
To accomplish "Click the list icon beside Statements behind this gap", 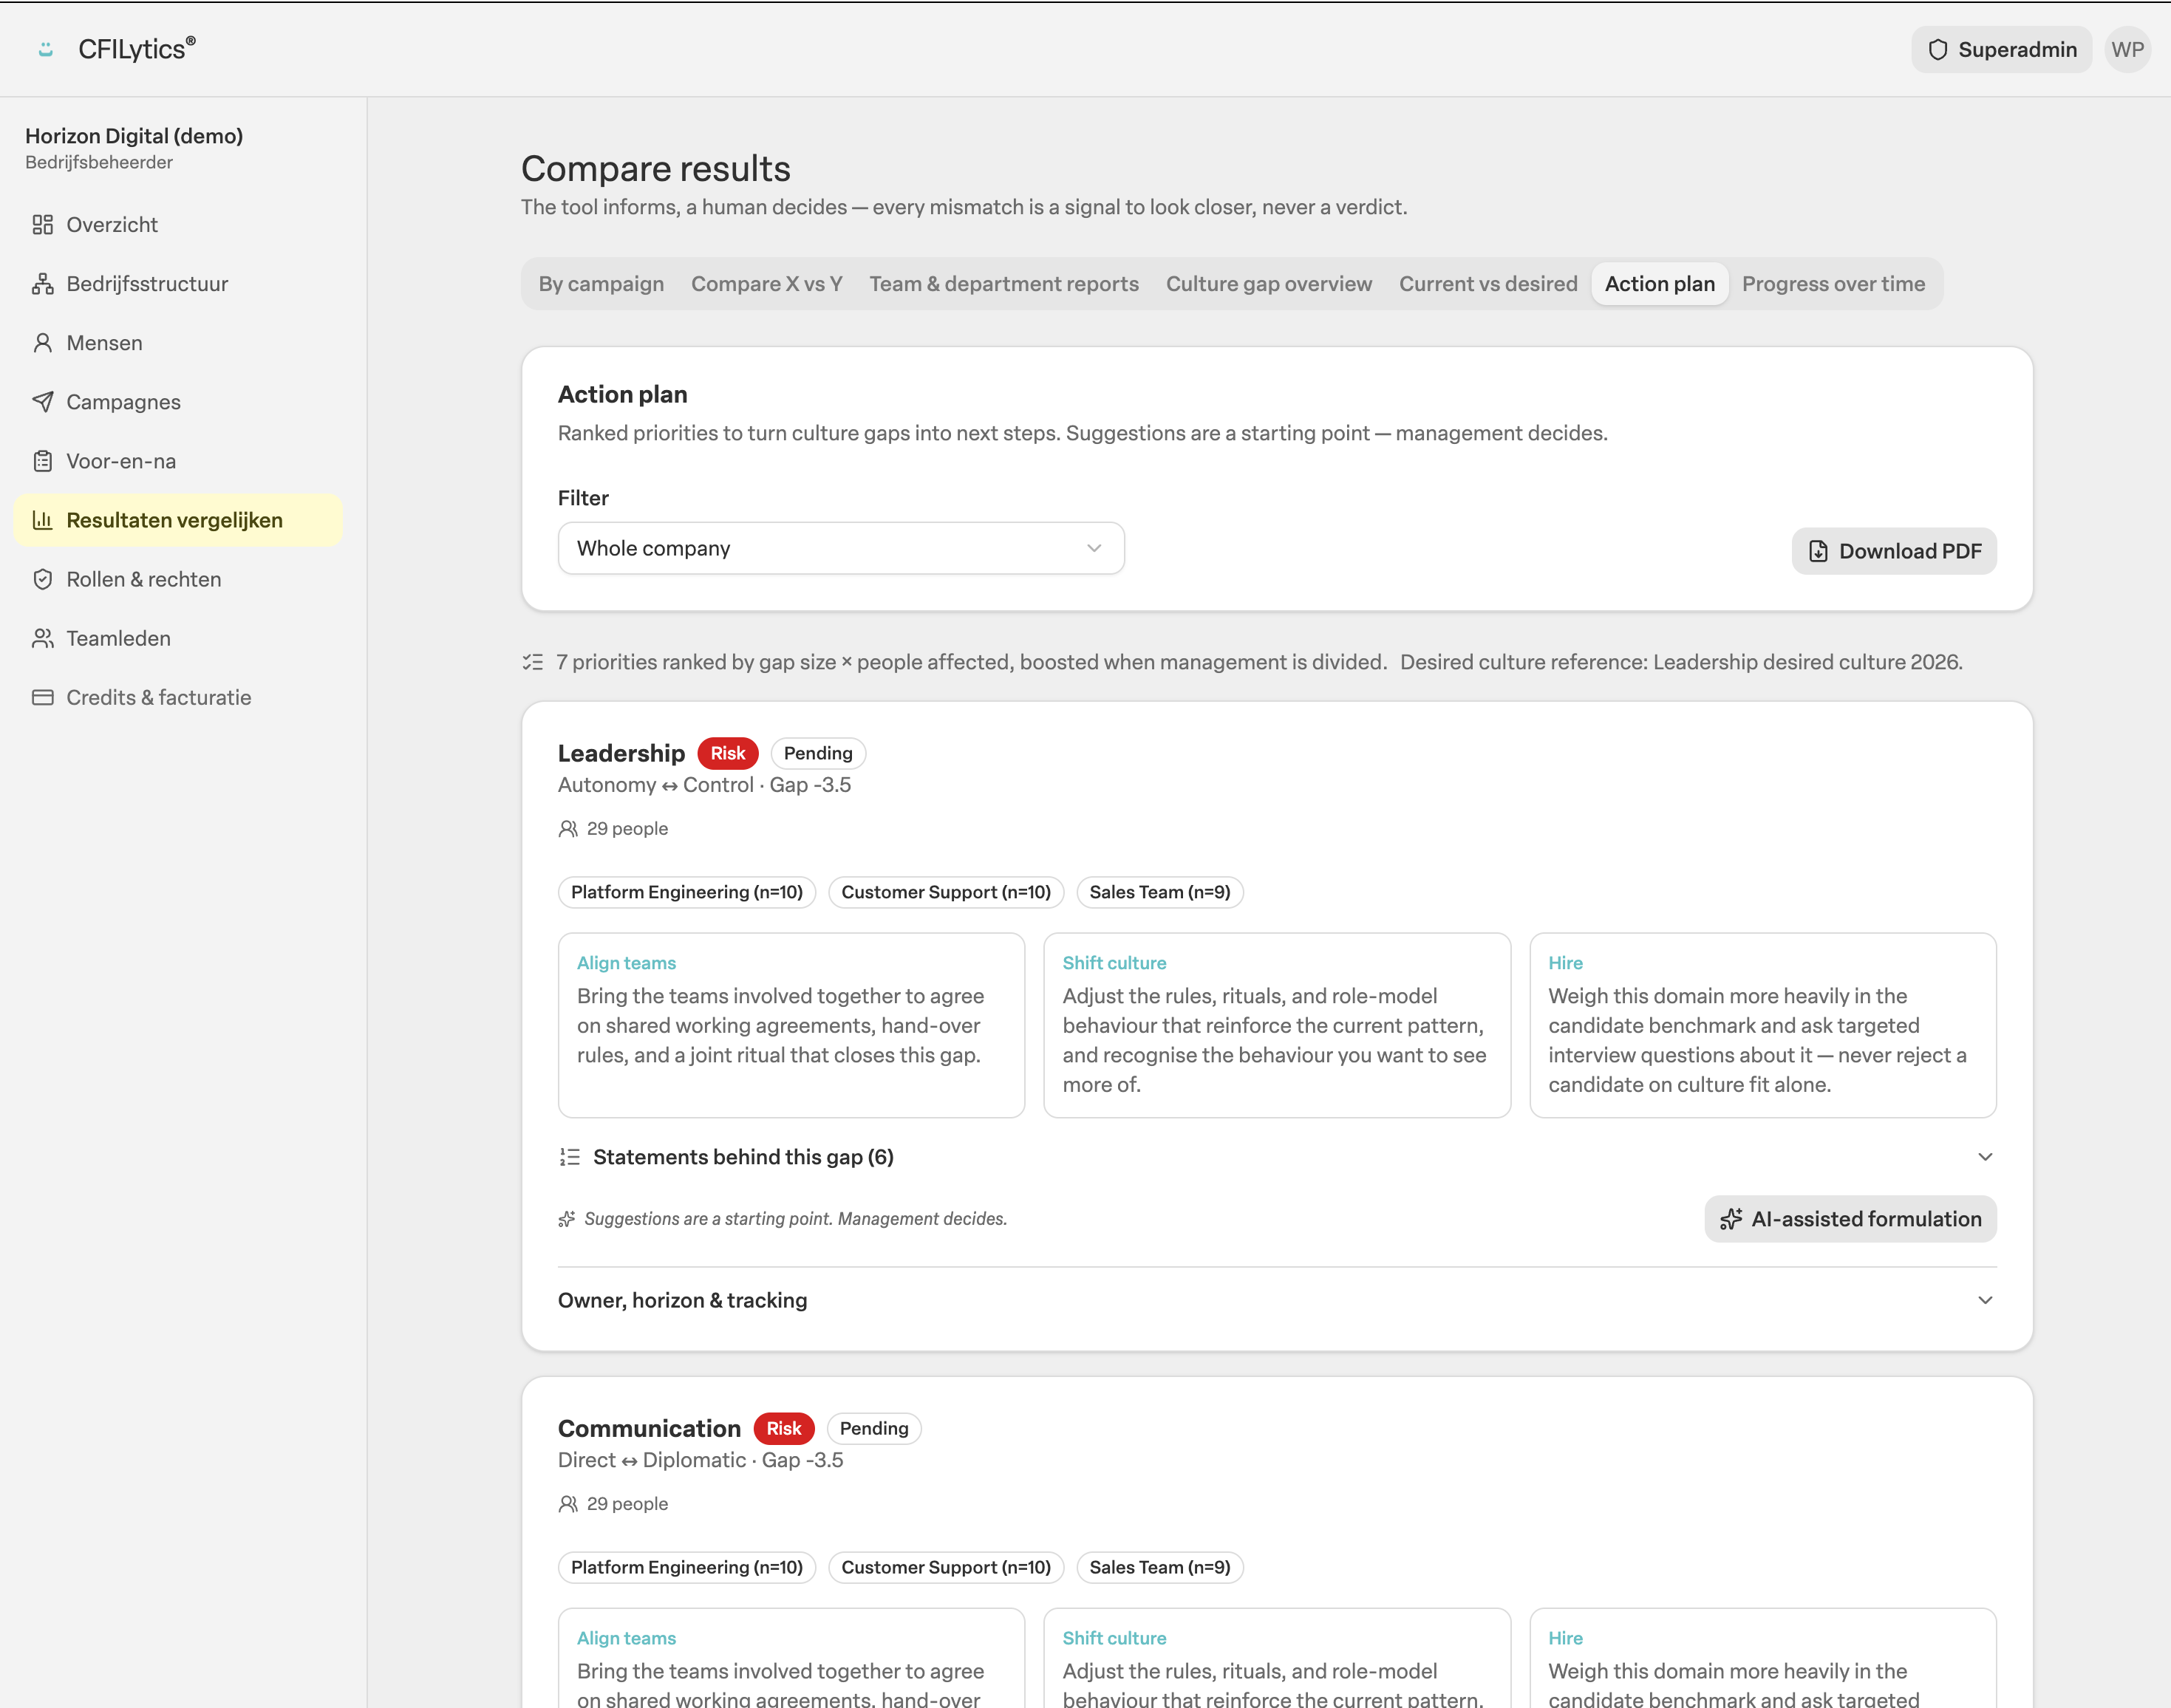I will pyautogui.click(x=569, y=1156).
